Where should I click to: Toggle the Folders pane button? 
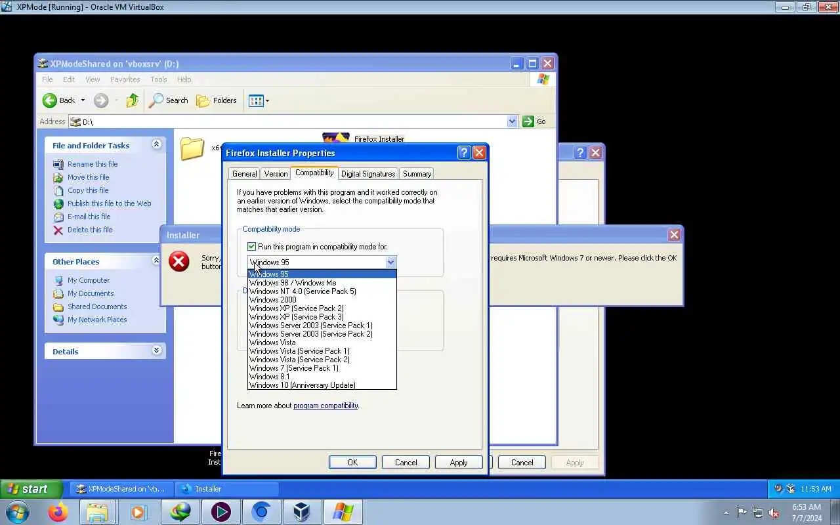[217, 100]
